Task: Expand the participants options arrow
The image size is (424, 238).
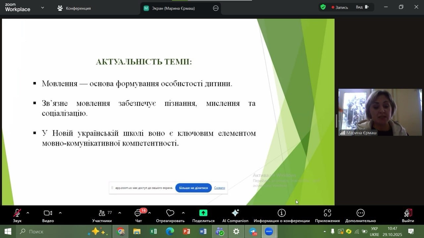Action: coord(120,213)
